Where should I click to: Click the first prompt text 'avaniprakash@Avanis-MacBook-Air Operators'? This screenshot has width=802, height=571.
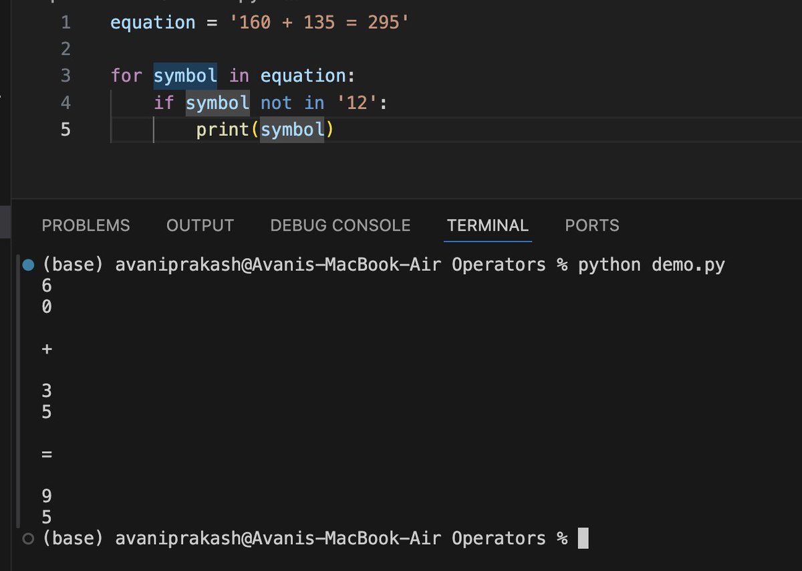pyautogui.click(x=330, y=265)
